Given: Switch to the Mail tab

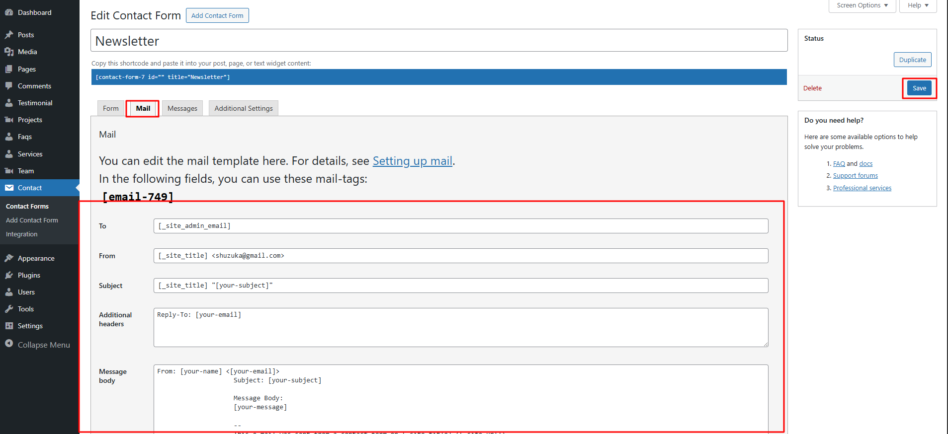Looking at the screenshot, I should point(143,108).
